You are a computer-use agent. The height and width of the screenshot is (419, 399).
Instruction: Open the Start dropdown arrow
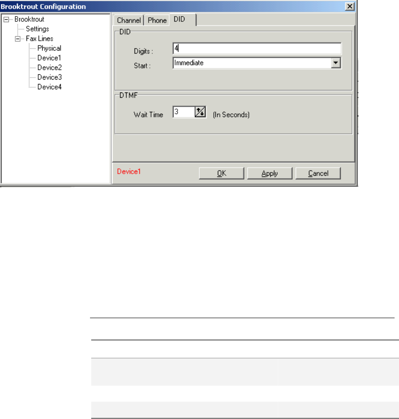[x=336, y=63]
